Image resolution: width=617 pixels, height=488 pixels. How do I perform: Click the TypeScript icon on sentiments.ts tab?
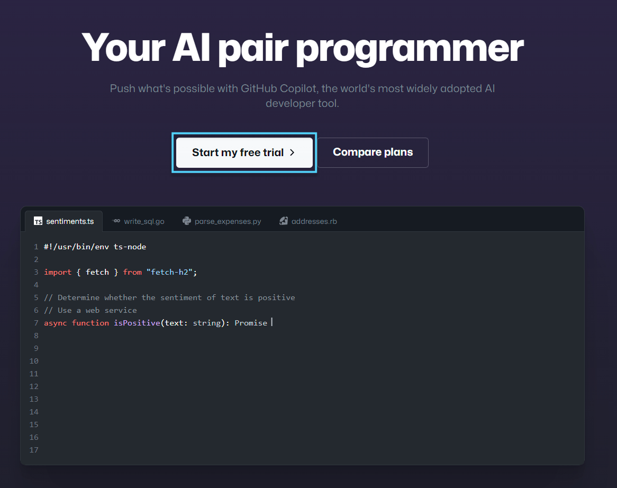point(38,221)
